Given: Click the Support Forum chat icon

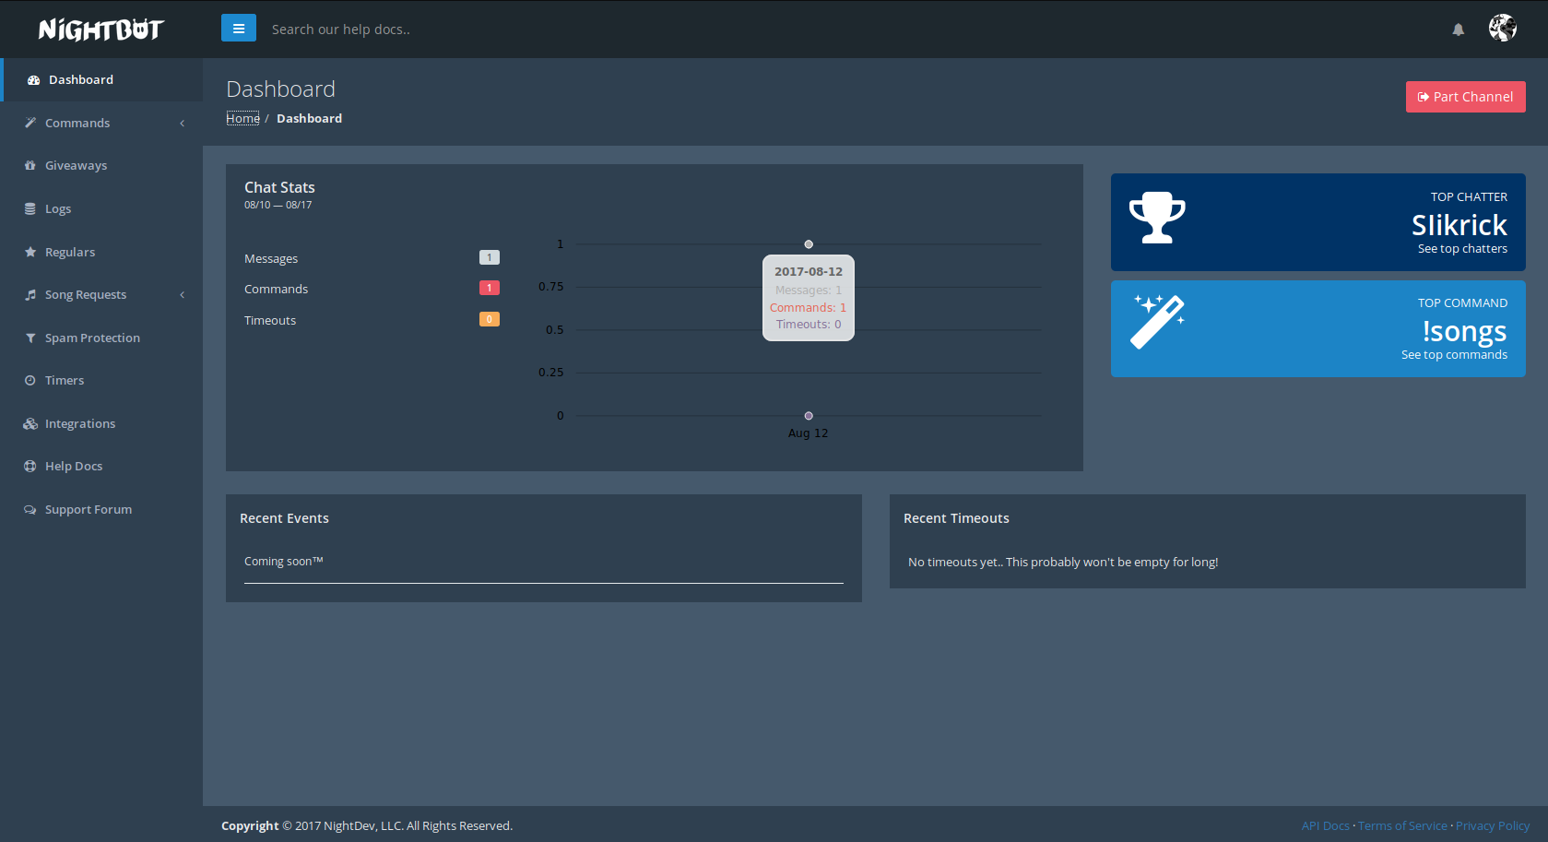Looking at the screenshot, I should 30,509.
